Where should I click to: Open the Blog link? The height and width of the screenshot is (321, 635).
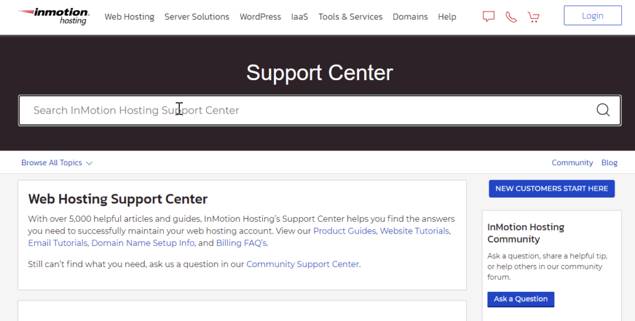(609, 163)
